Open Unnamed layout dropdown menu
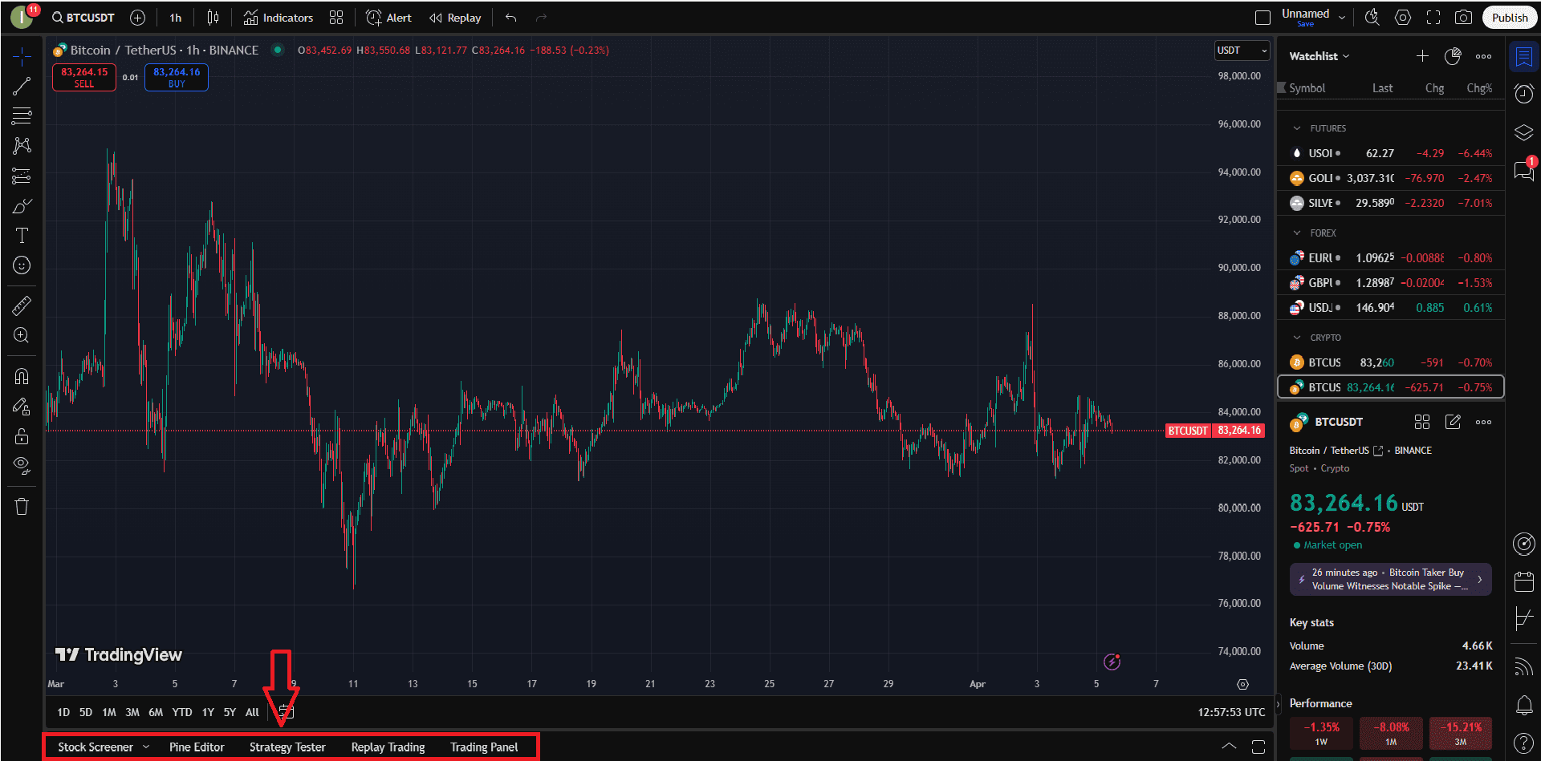 [1342, 18]
